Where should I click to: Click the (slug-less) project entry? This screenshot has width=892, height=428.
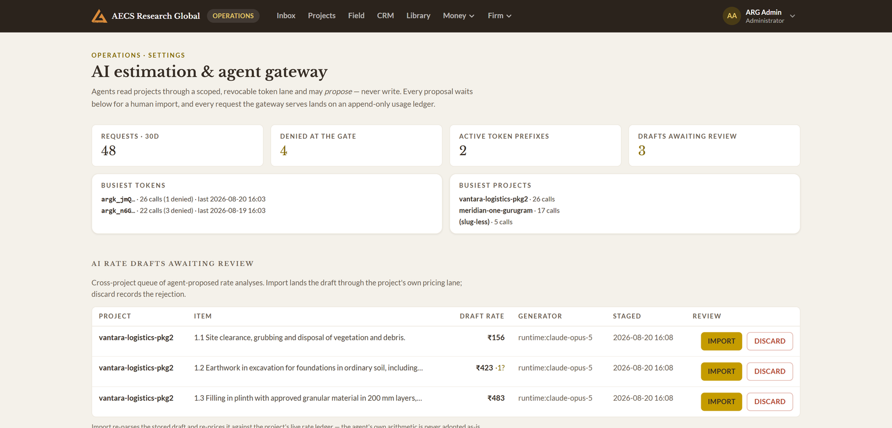474,222
